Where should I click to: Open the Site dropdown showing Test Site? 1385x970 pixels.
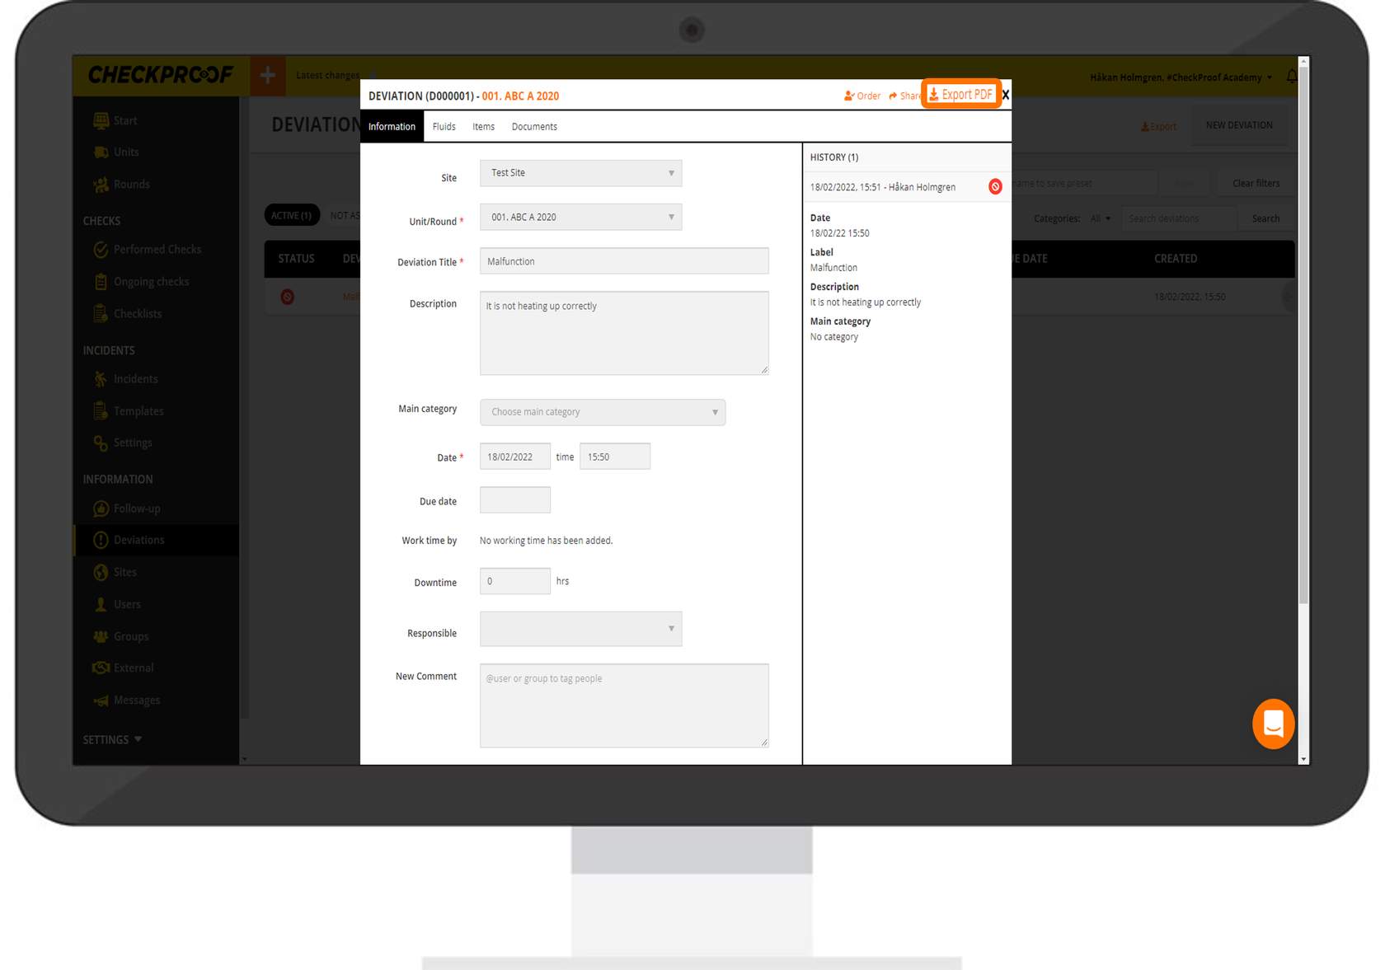pyautogui.click(x=580, y=173)
